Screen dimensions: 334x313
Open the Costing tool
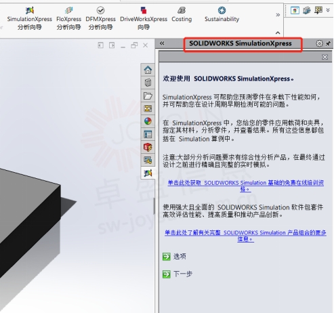tap(182, 15)
